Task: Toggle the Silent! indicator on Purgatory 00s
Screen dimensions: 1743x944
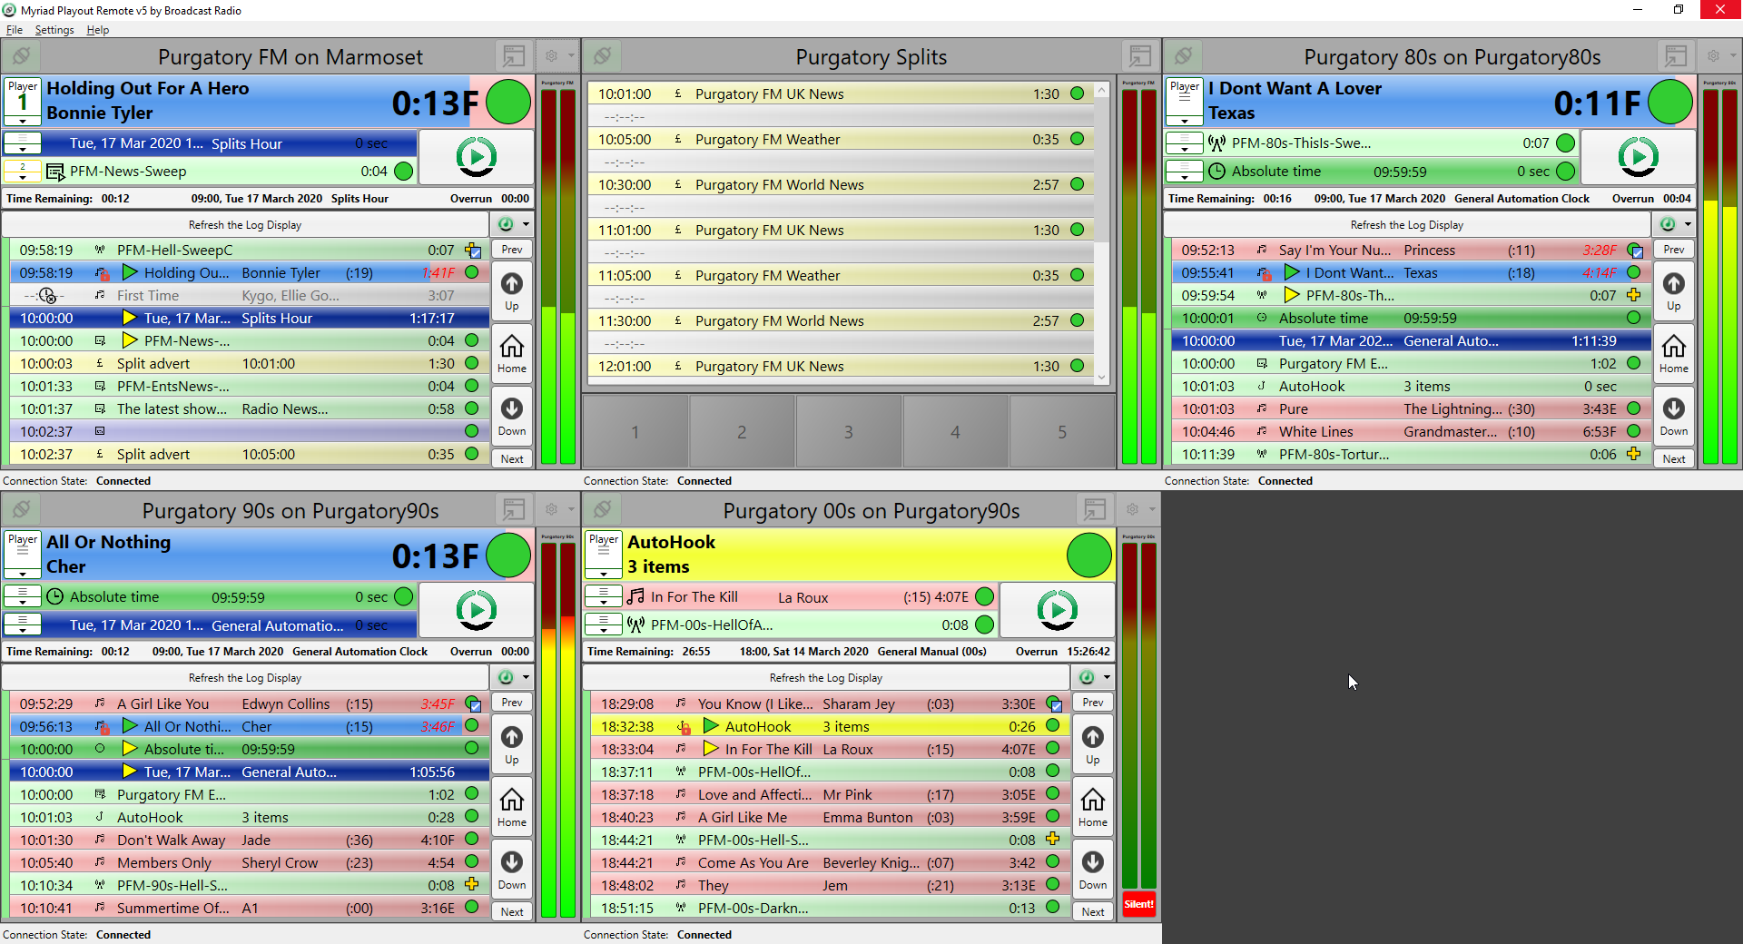Action: click(x=1138, y=904)
